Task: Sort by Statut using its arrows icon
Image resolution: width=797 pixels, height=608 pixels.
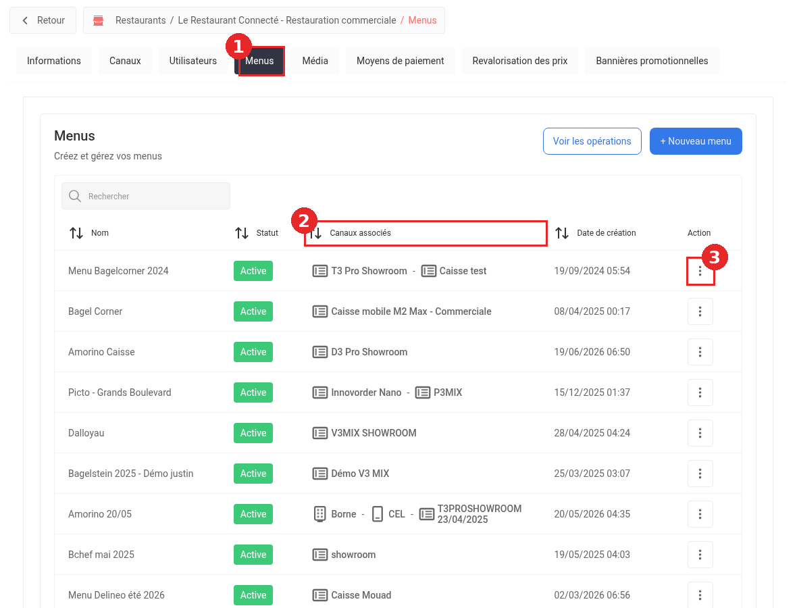Action: point(241,233)
